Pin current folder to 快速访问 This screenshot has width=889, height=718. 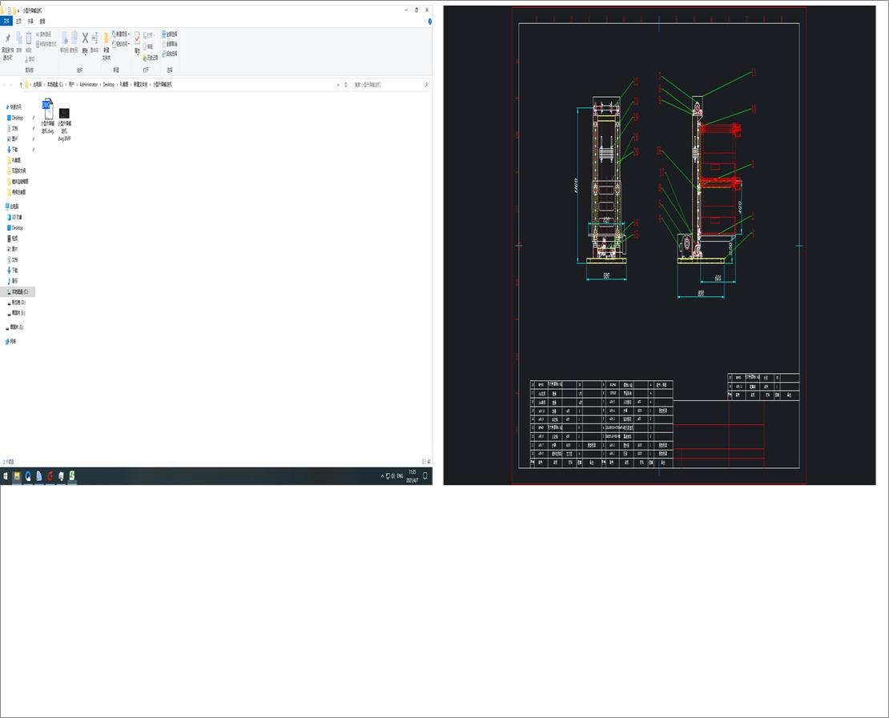9,40
